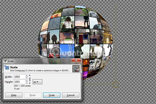Image resolution: width=156 pixels, height=104 pixels.
Task: Click the top-right scale handle
Action: pos(116,3)
